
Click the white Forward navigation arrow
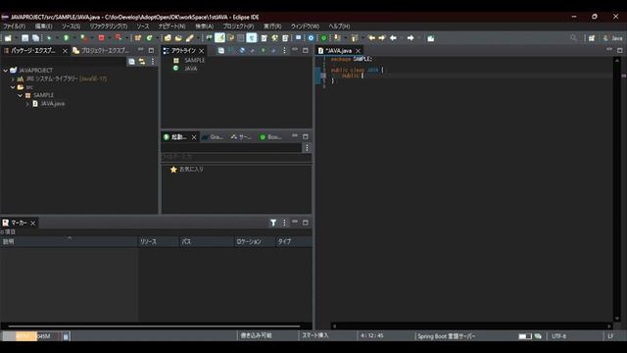[x=410, y=38]
